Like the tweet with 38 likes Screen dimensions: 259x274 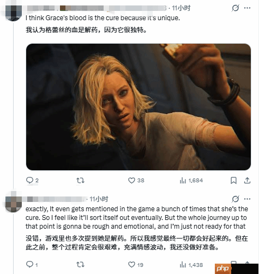point(136,181)
